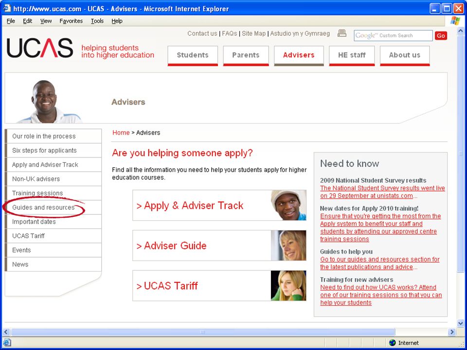Open the new advisers training sessions link
Viewport: 467px width, 350px height.
pos(381,295)
